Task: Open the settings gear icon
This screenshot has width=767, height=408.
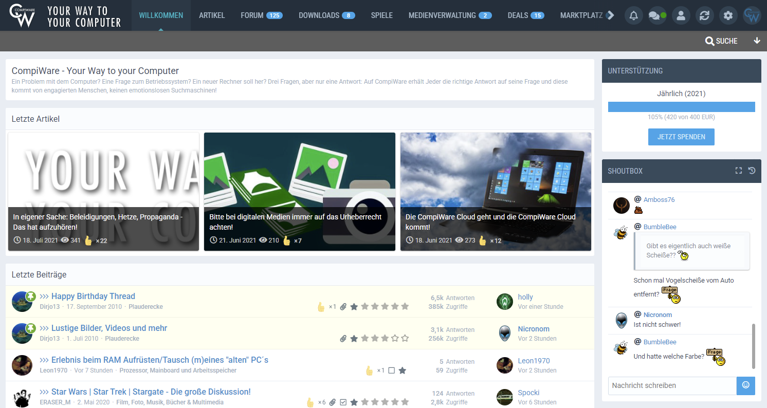Action: (x=728, y=15)
